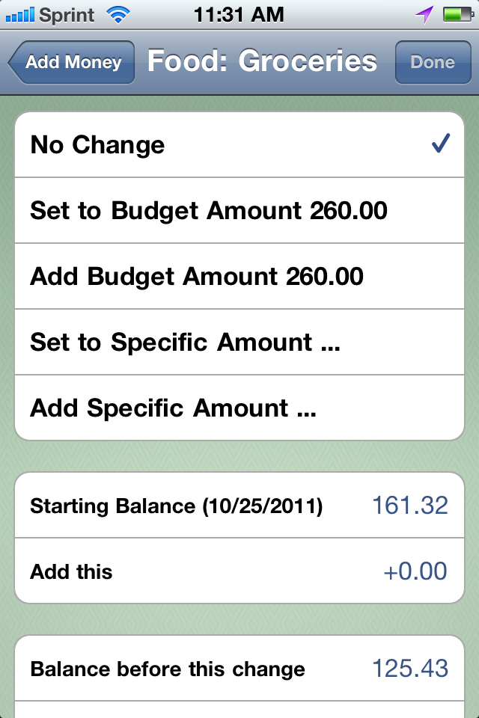
Task: Open Set to Specific Amount option
Action: (239, 342)
